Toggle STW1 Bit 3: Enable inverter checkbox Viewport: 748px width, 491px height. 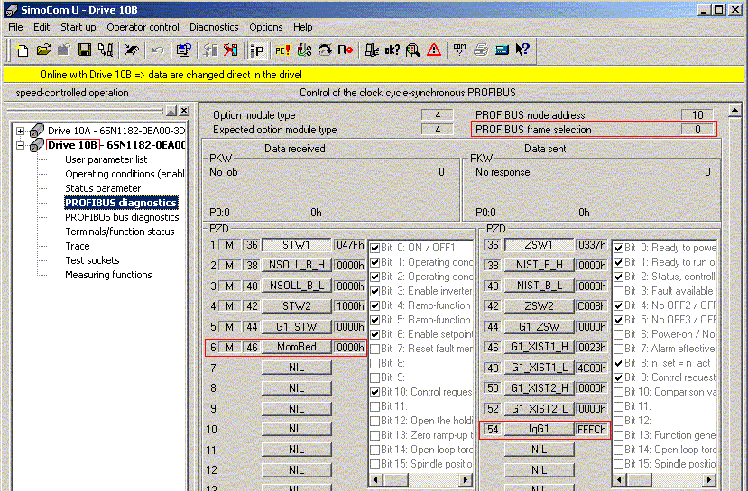(375, 291)
